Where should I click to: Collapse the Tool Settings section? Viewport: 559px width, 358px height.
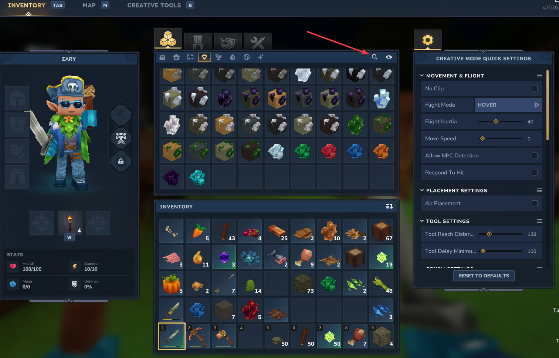pos(422,221)
